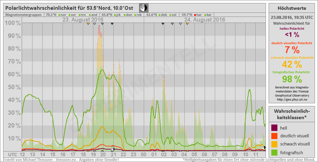The height and width of the screenshot is (162, 318).
Task: Click the 98 % fotografisches Polarlicht value
Action: coord(292,79)
